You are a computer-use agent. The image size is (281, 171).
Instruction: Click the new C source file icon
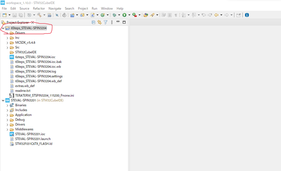(93, 15)
